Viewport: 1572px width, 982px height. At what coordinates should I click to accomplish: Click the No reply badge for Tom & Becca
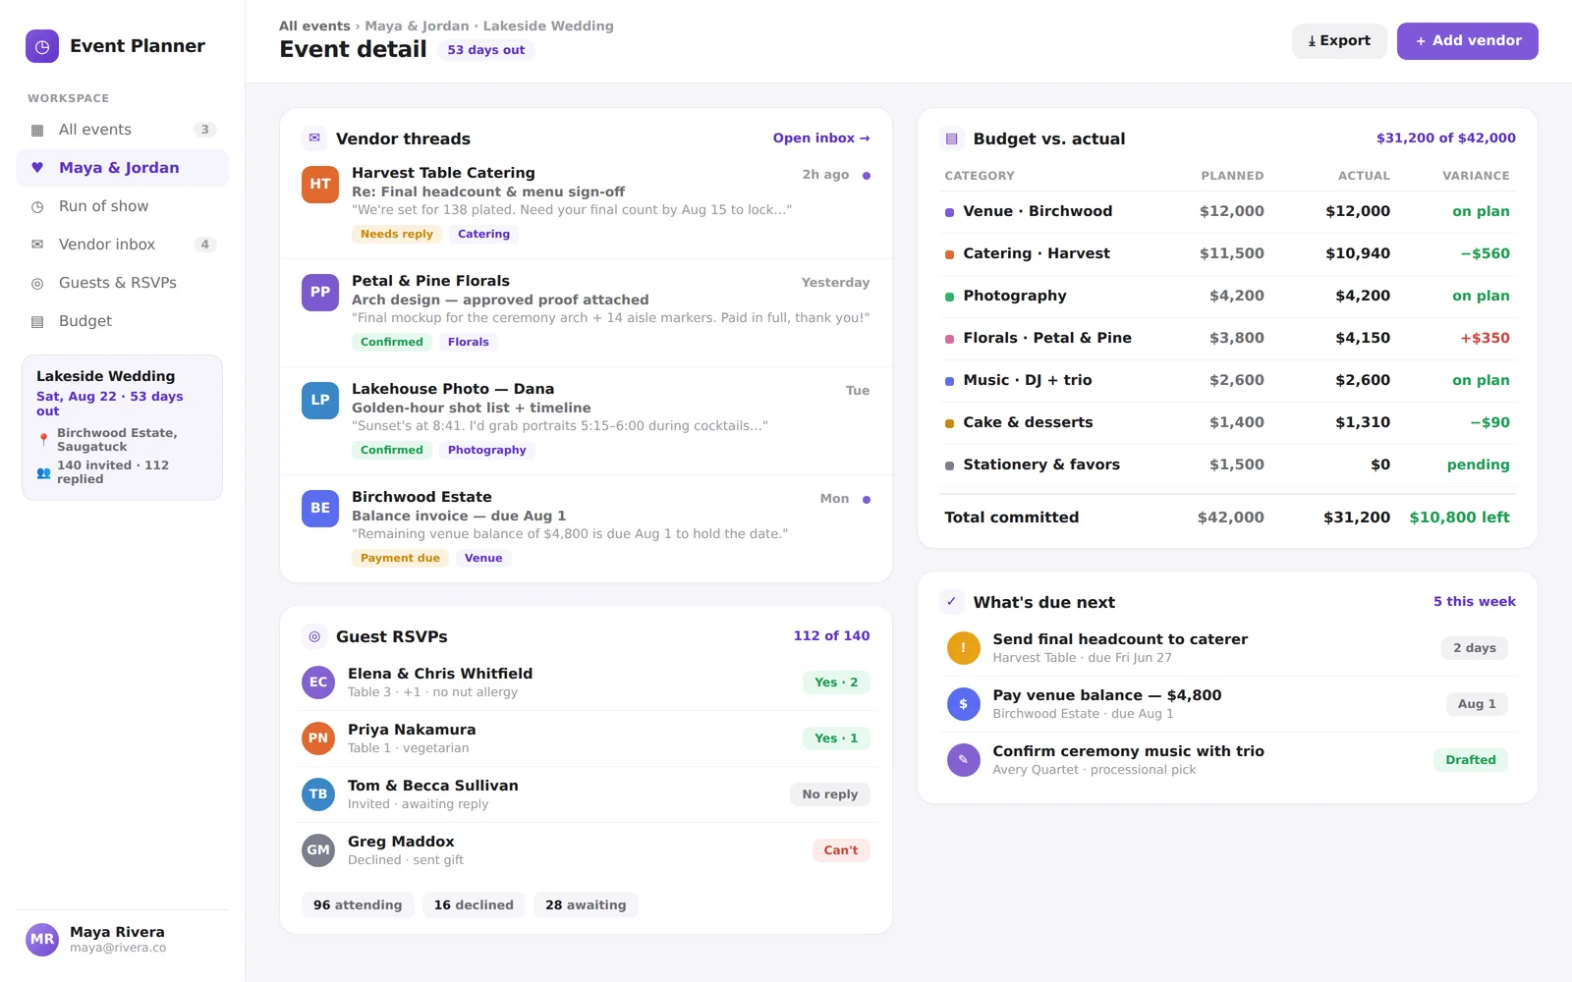[x=830, y=794]
